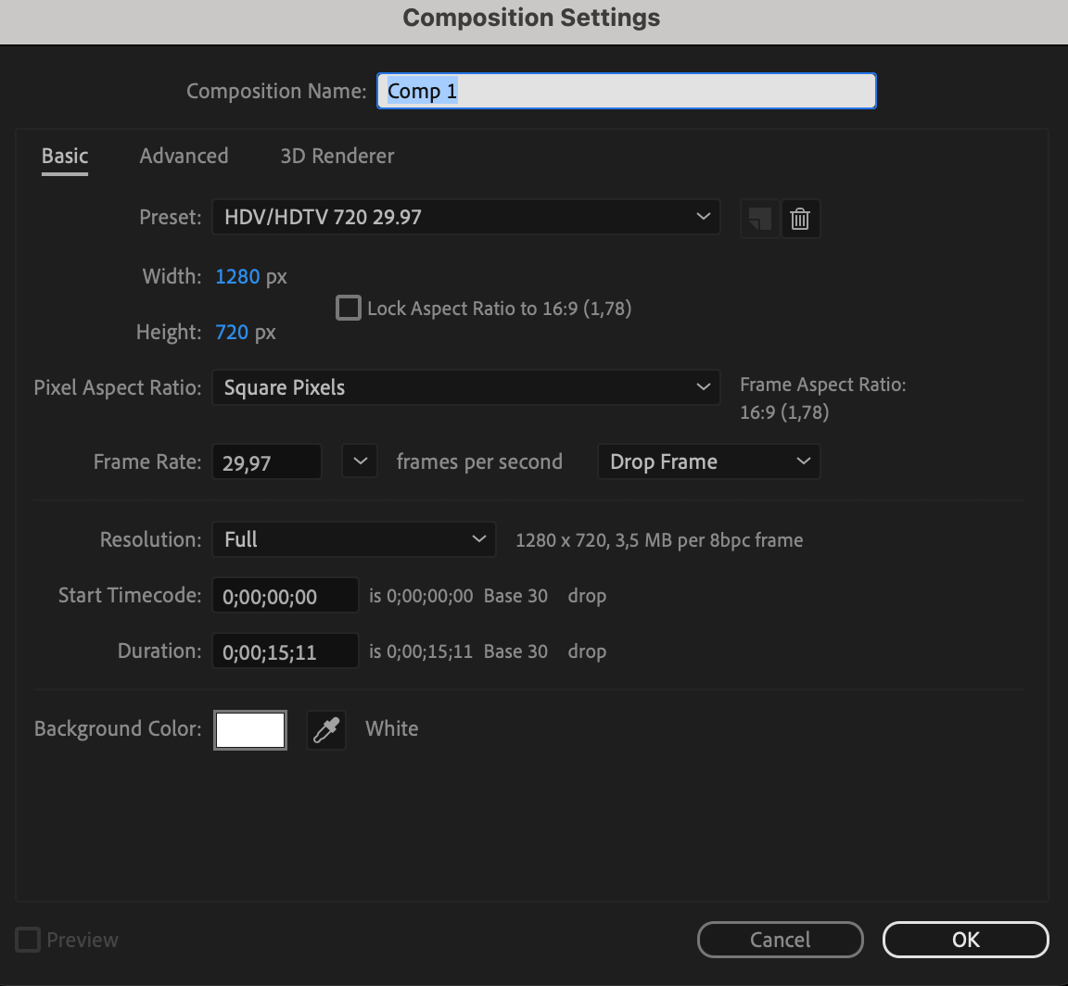Click the Width value 1280
This screenshot has height=986, width=1068.
click(x=237, y=276)
